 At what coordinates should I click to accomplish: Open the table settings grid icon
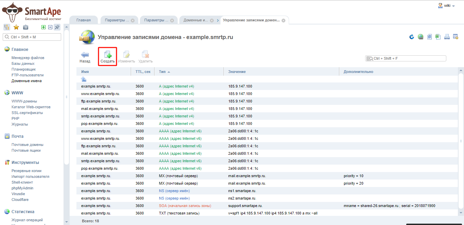coord(456,37)
